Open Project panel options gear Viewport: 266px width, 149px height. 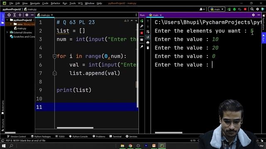point(27,15)
